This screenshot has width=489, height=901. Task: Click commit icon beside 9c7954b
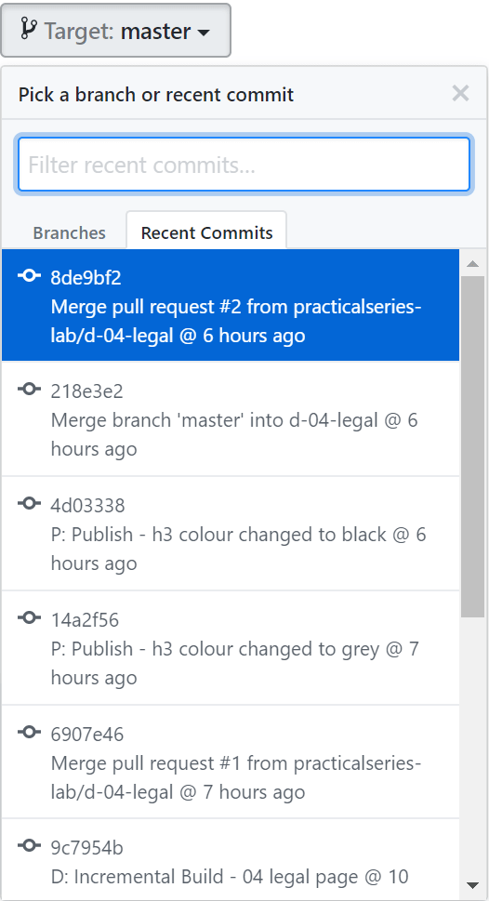pyautogui.click(x=30, y=846)
